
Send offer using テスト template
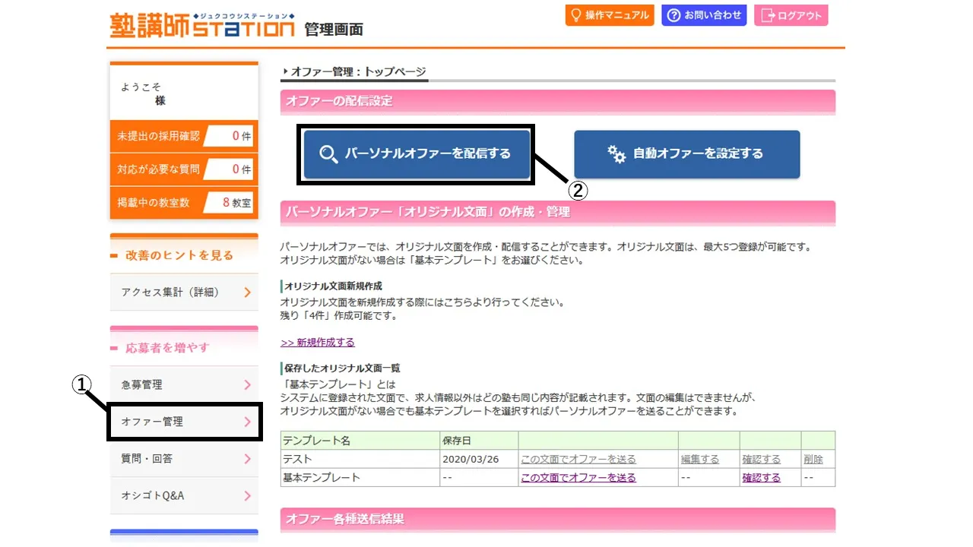click(578, 460)
